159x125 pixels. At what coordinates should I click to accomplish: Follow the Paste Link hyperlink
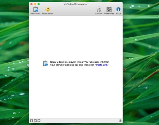(x=102, y=65)
